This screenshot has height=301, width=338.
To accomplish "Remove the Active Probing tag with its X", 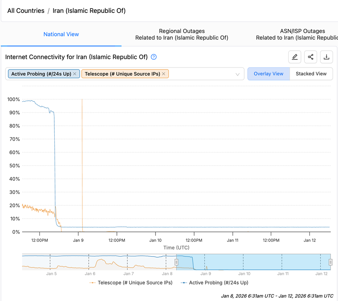I will (x=75, y=74).
